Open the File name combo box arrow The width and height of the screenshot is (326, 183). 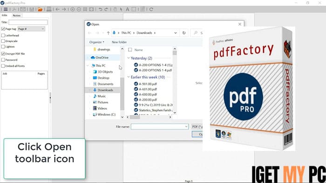pos(186,127)
